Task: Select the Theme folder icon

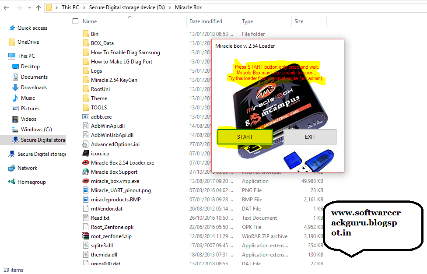Action: point(86,98)
